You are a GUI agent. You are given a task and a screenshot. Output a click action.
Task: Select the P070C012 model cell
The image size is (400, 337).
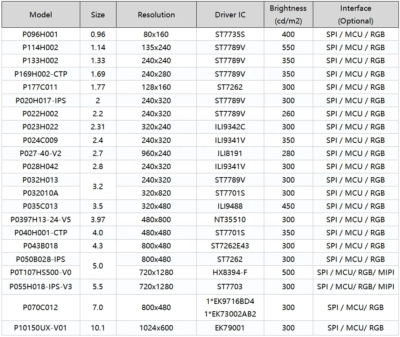pos(40,307)
